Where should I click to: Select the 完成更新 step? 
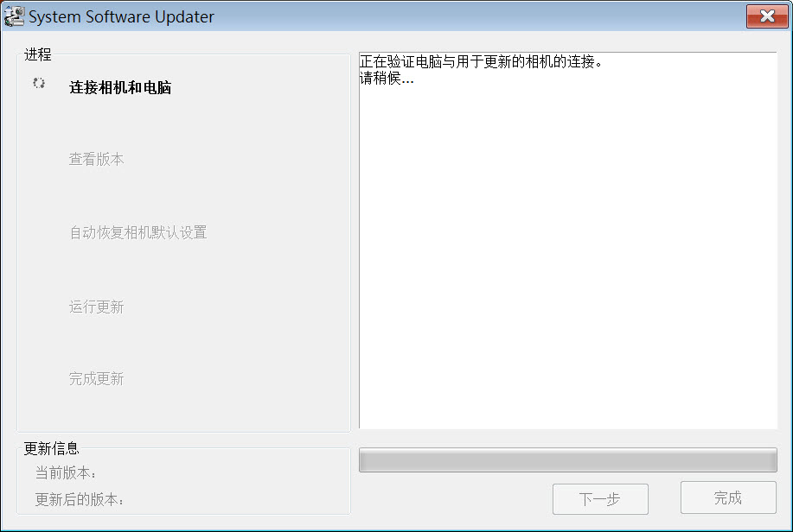coord(96,378)
